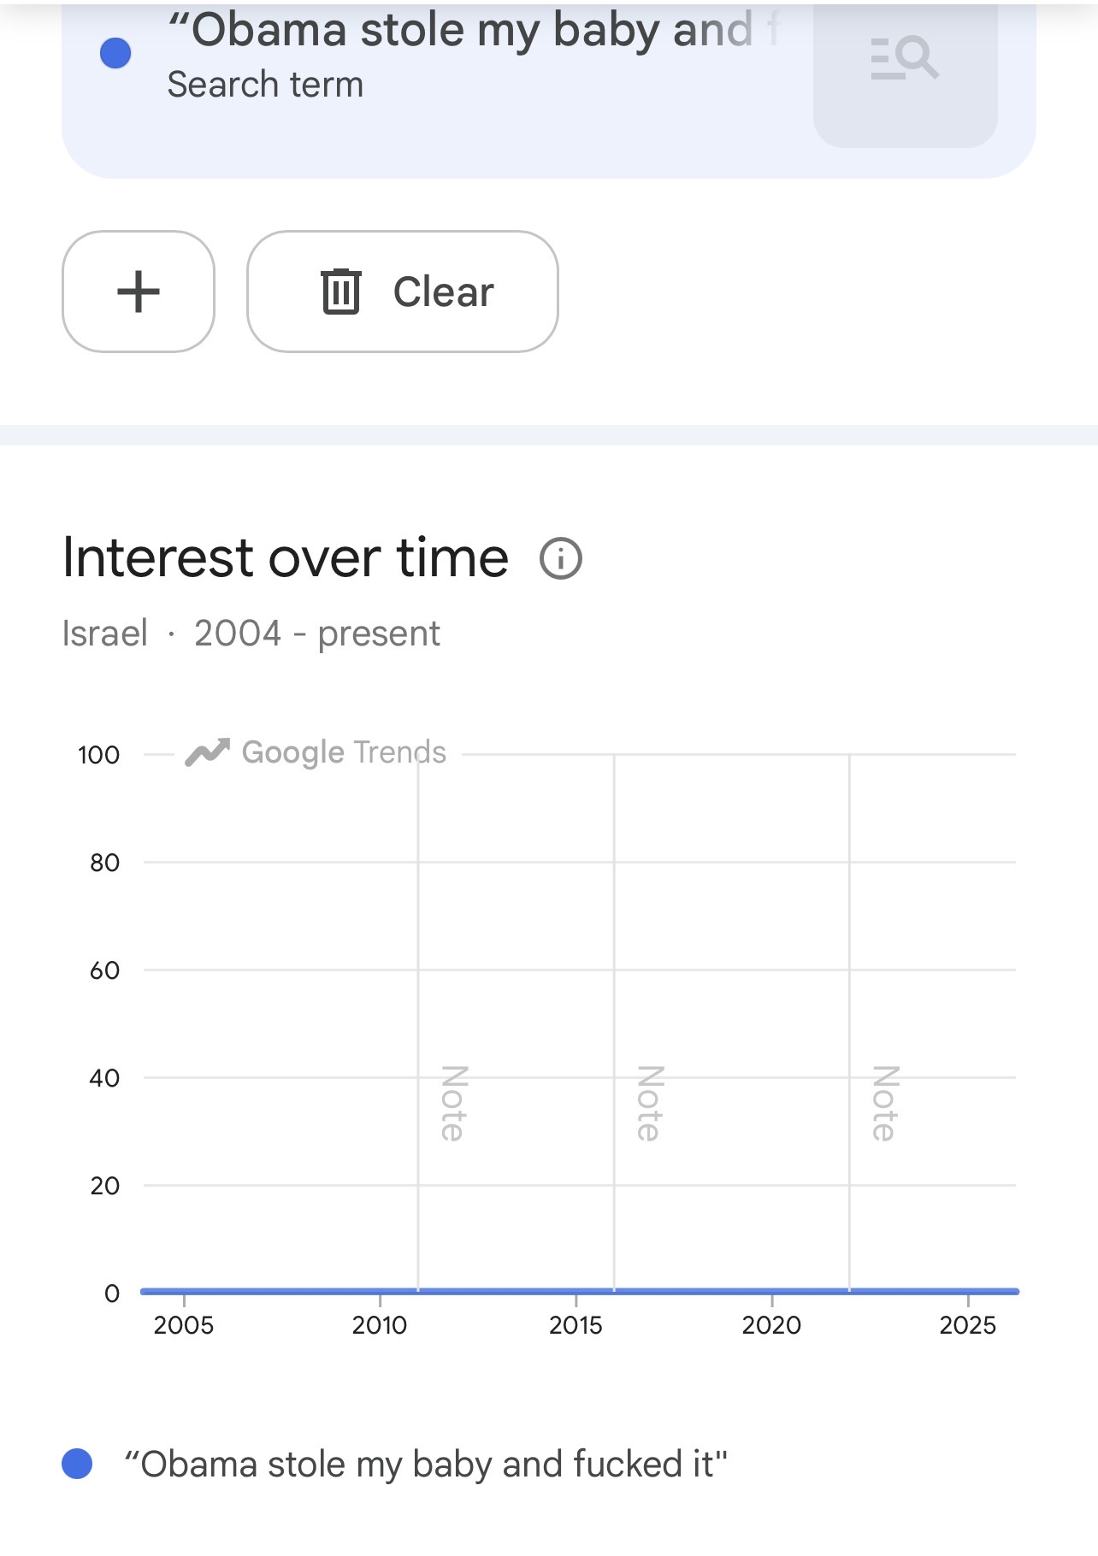Click the "2004 - present" time range text

click(x=316, y=634)
